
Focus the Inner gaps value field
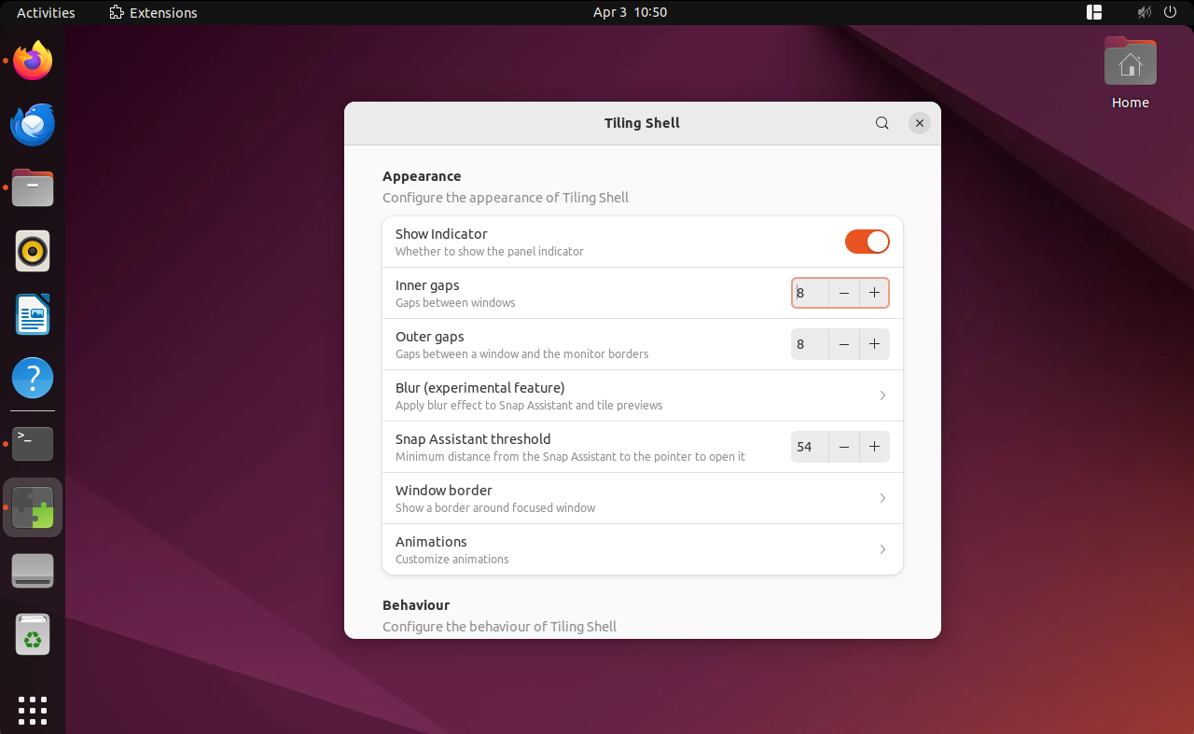pyautogui.click(x=811, y=293)
